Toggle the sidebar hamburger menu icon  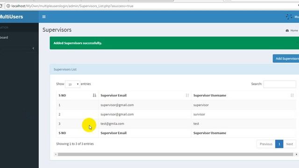tap(44, 17)
